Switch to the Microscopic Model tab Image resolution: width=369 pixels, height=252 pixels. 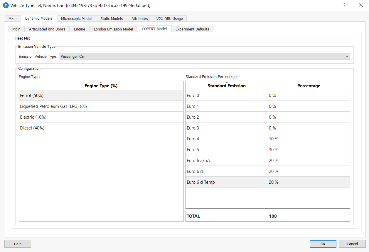click(x=76, y=18)
